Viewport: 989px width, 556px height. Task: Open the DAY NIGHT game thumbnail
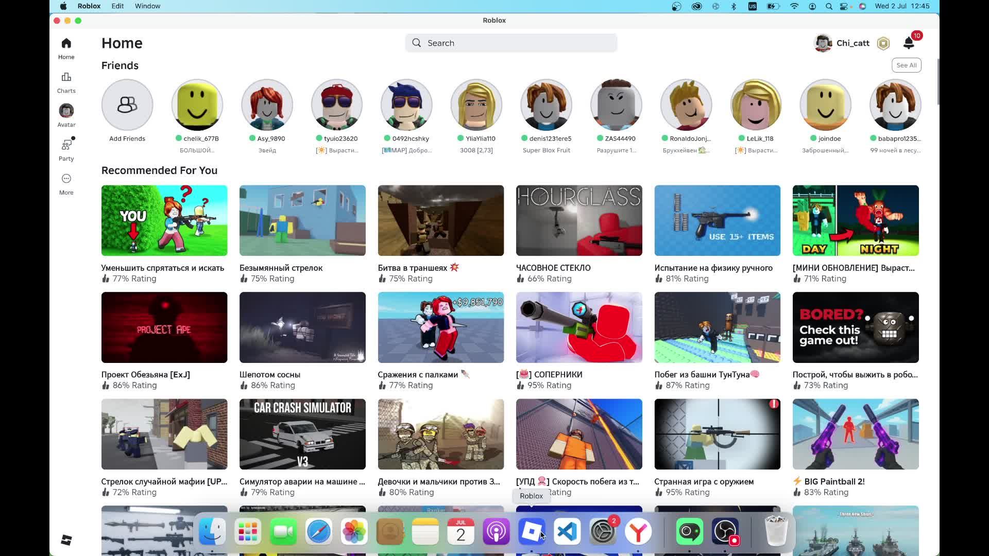click(856, 220)
